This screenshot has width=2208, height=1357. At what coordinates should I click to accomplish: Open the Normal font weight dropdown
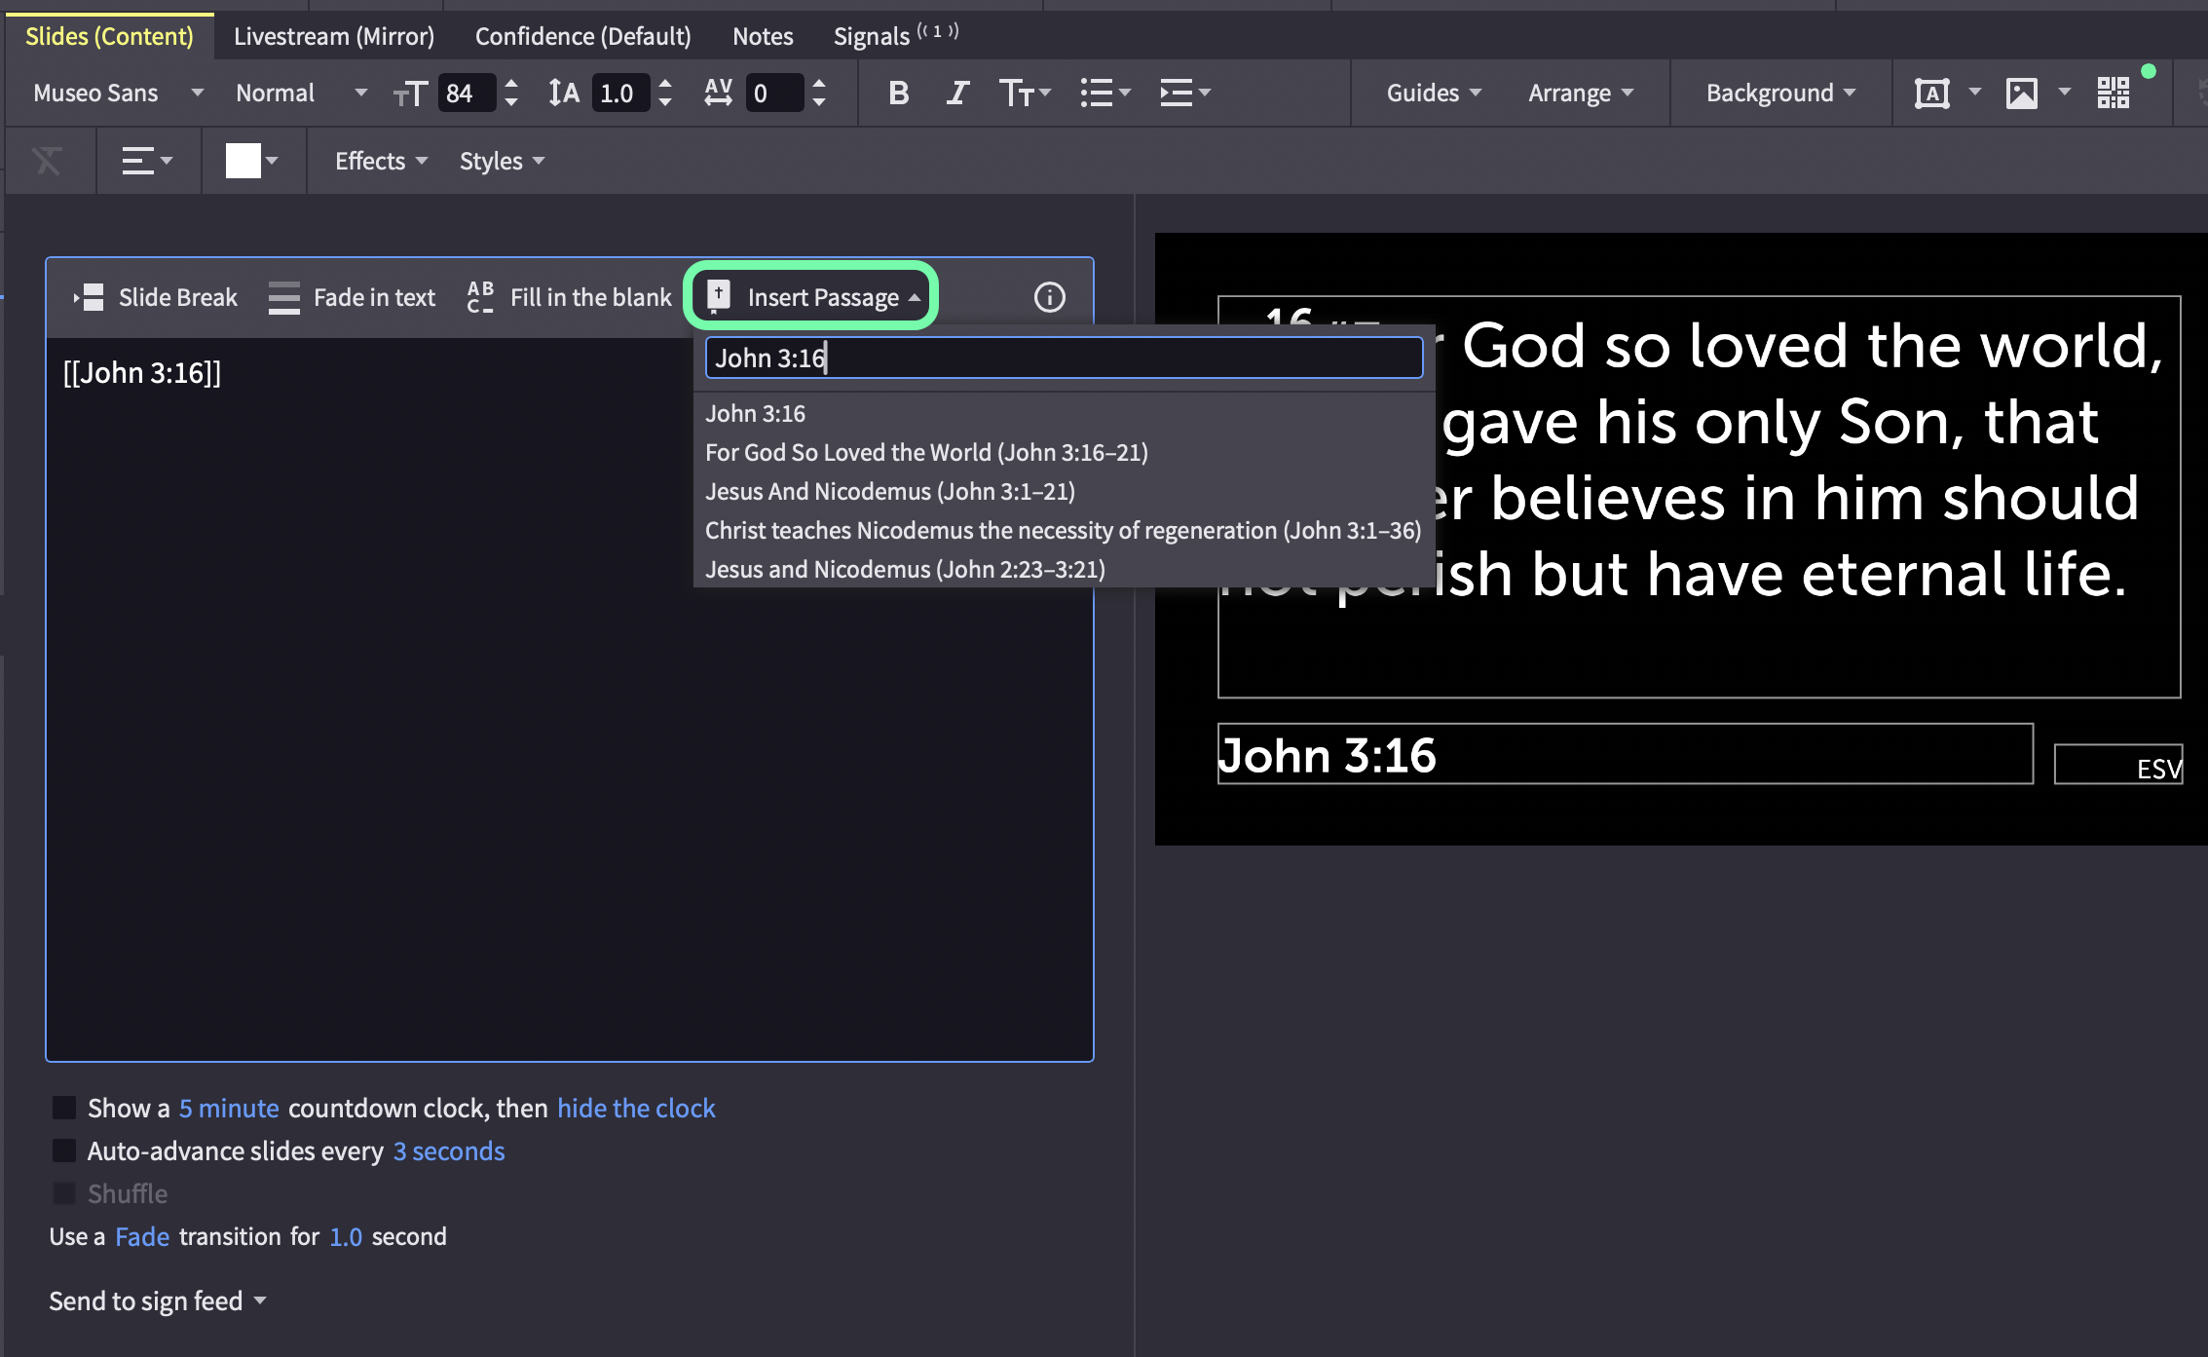coord(300,93)
